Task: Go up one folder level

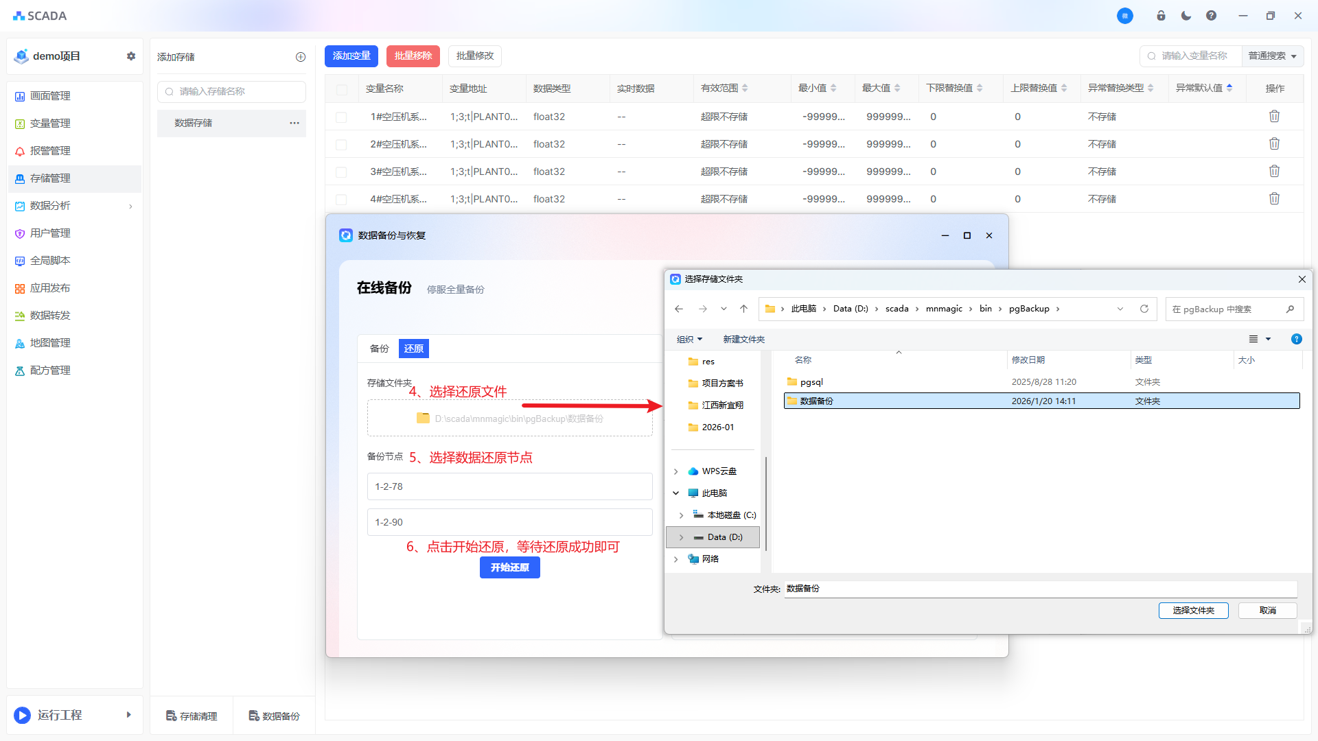Action: tap(743, 309)
